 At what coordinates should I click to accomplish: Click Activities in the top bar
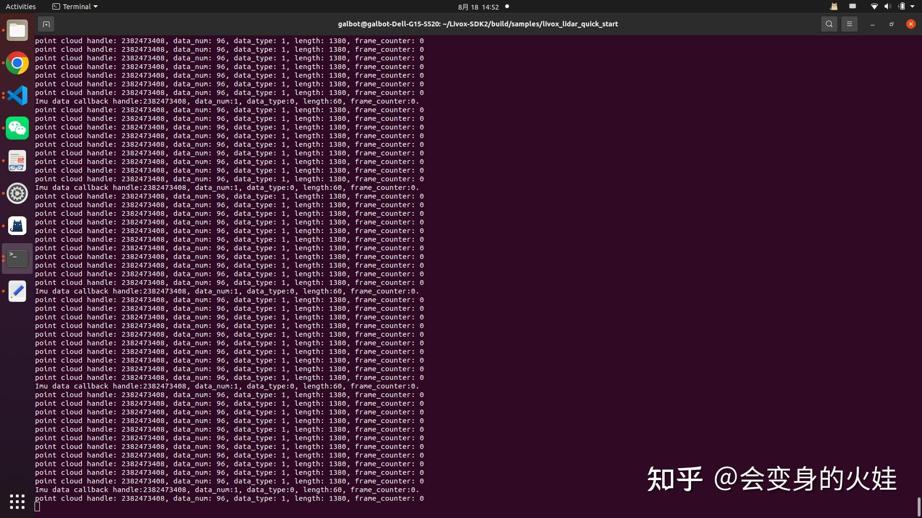[x=21, y=6]
